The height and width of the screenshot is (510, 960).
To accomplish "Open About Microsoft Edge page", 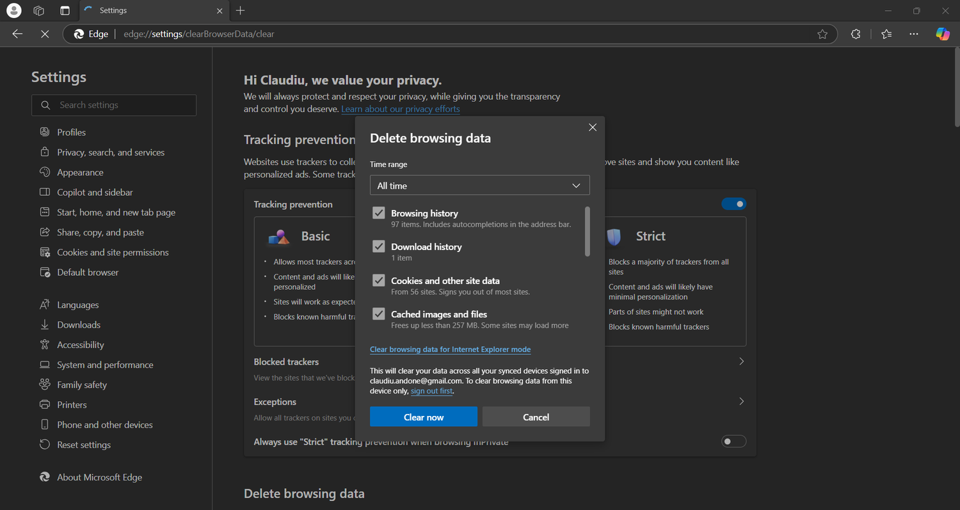I will [99, 477].
